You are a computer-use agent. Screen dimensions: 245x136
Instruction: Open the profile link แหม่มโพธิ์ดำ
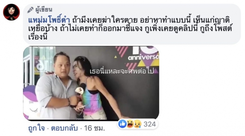click(49, 20)
